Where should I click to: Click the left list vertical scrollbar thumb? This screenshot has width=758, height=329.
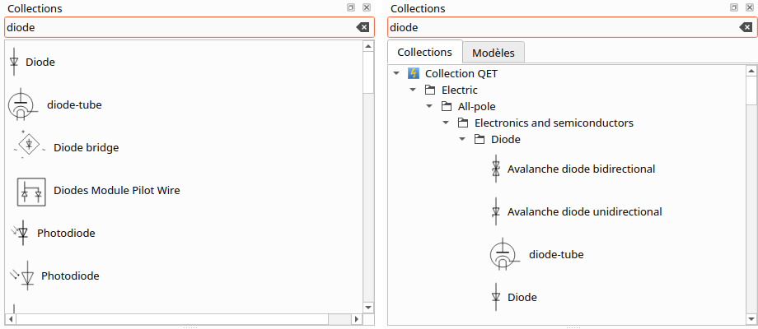(x=368, y=73)
